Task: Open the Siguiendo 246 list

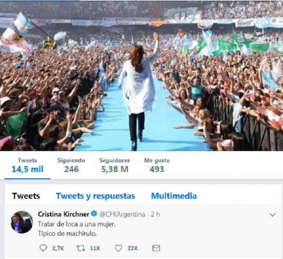Action: pyautogui.click(x=71, y=165)
